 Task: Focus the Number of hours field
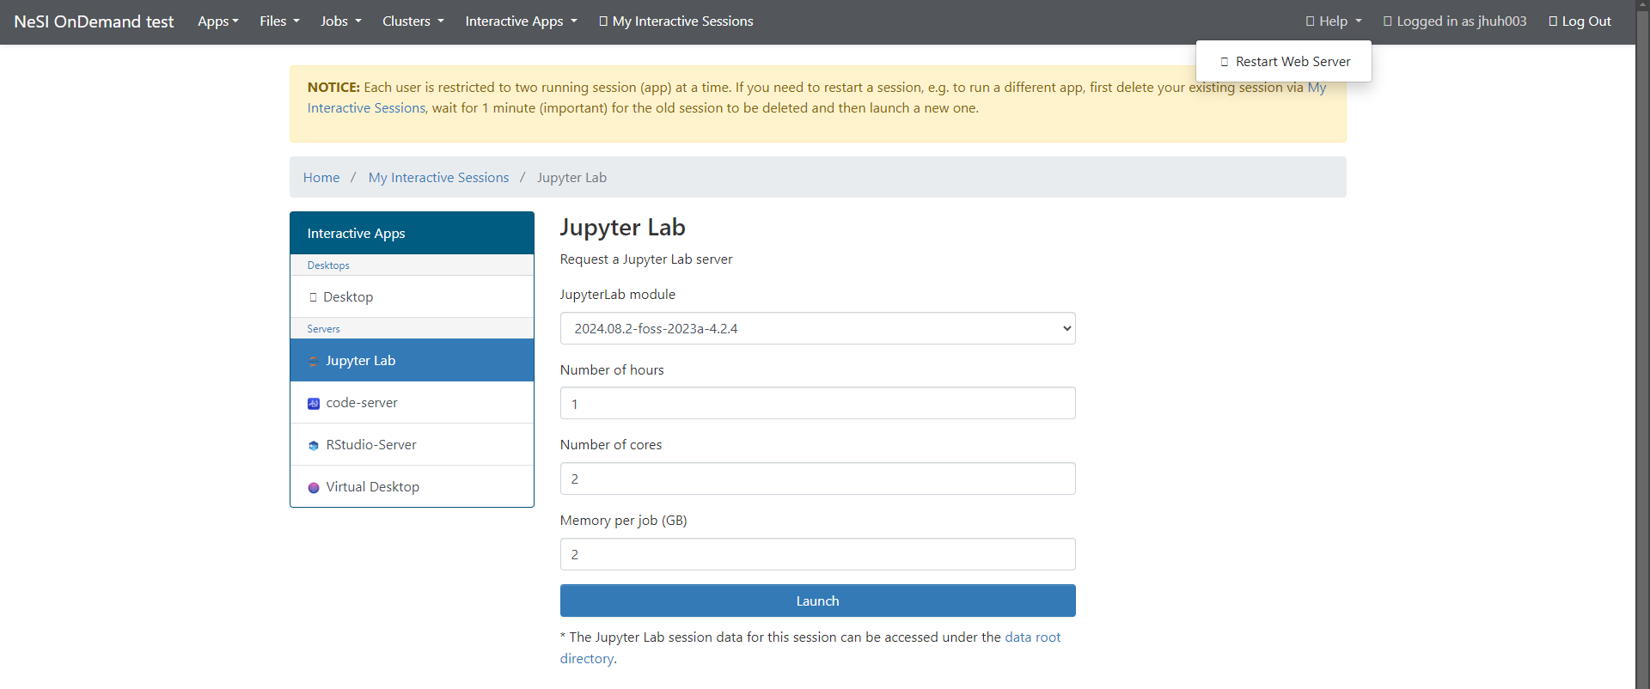pos(817,404)
